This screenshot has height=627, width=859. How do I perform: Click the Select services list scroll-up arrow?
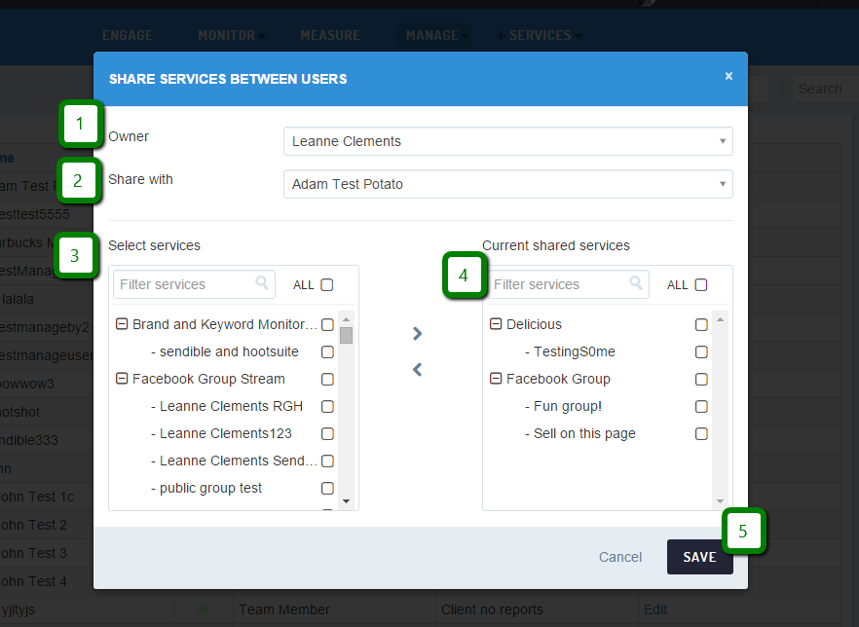[347, 319]
